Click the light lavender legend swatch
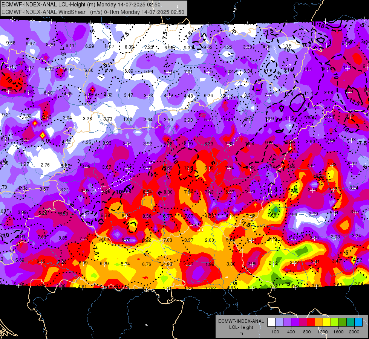369x339 pixels. pos(279,322)
